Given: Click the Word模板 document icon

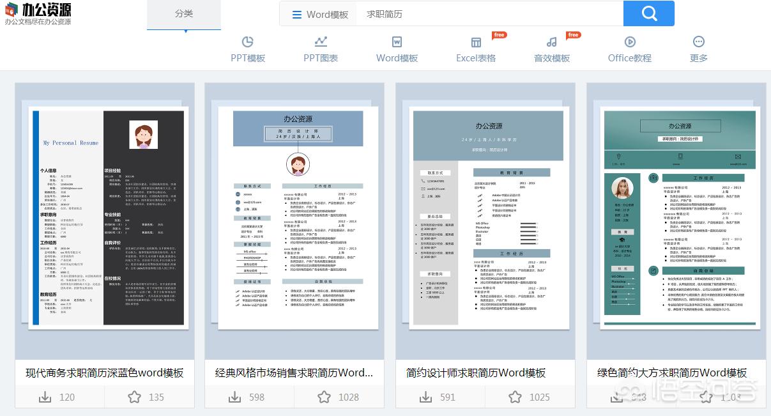Looking at the screenshot, I should (x=397, y=42).
